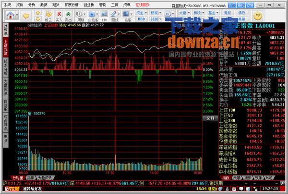Select the 深证成指 index row
The image size is (288, 194).
click(252, 148)
